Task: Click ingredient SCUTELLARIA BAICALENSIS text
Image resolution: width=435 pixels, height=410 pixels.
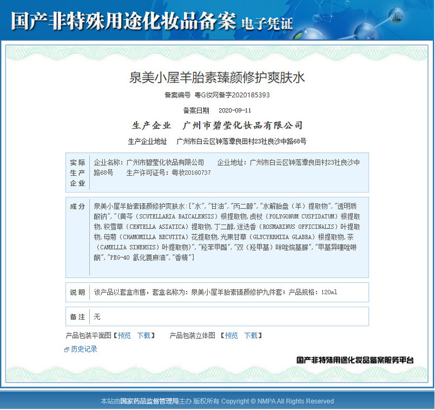Action: [177, 216]
